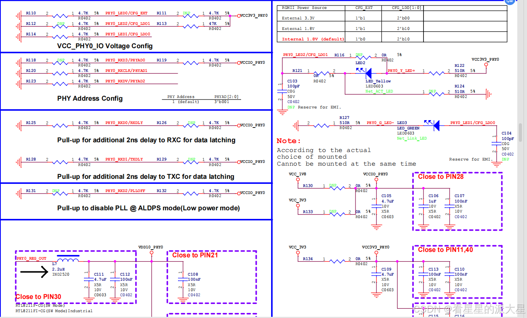Screen dimensions: 527x318
Task: Click the 3'b001 address value
Action: tap(221, 102)
